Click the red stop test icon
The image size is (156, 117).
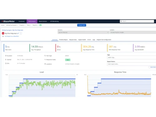(3, 33)
